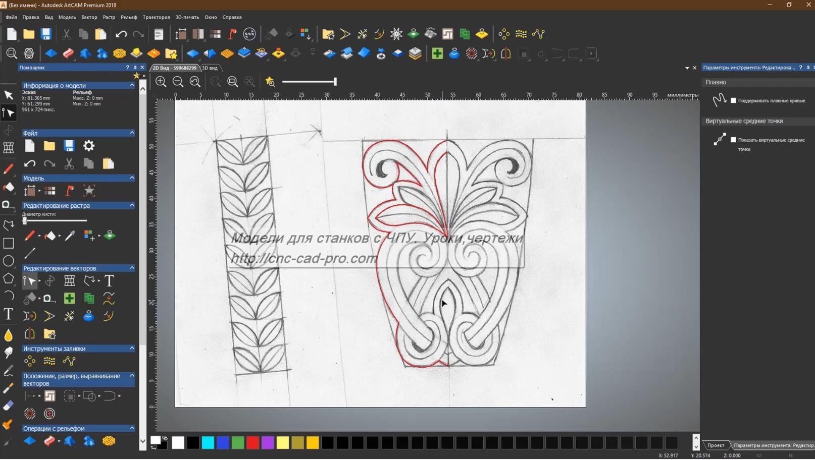The width and height of the screenshot is (815, 460).
Task: Click the Zoom In magnifier icon
Action: [161, 82]
